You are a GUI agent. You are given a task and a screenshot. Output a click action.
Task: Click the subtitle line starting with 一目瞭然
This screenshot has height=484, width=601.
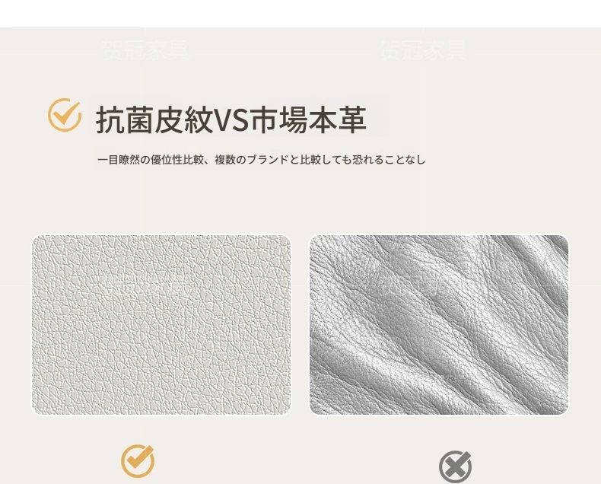[262, 160]
